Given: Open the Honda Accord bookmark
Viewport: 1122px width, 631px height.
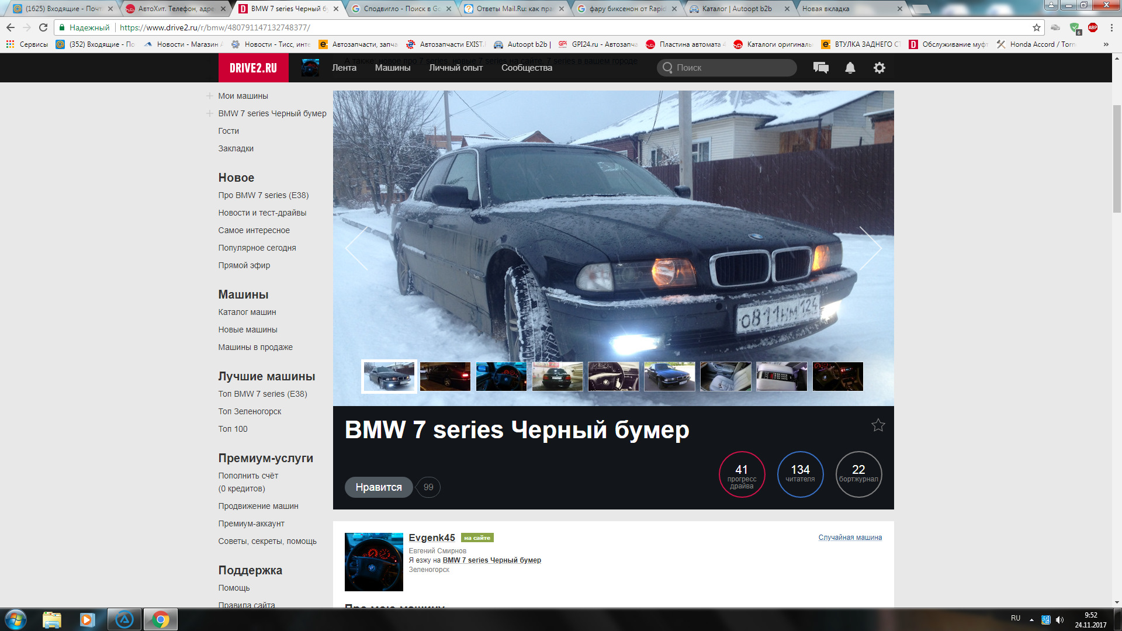Looking at the screenshot, I should pyautogui.click(x=1036, y=44).
